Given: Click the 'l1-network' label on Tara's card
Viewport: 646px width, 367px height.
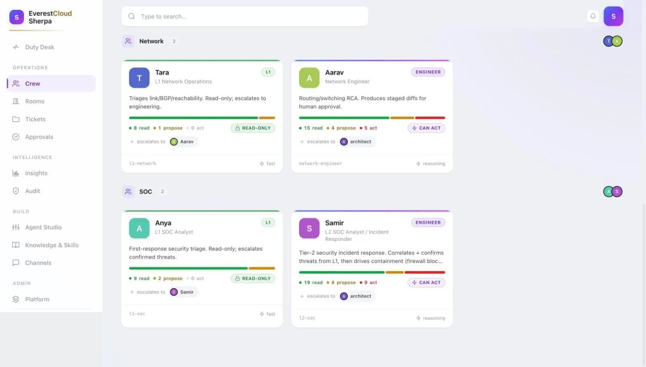Looking at the screenshot, I should 142,163.
